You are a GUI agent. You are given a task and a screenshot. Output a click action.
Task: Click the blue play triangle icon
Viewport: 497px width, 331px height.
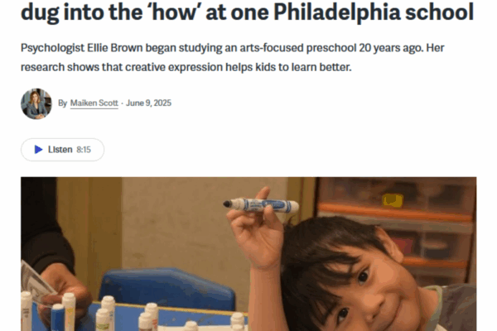[38, 150]
